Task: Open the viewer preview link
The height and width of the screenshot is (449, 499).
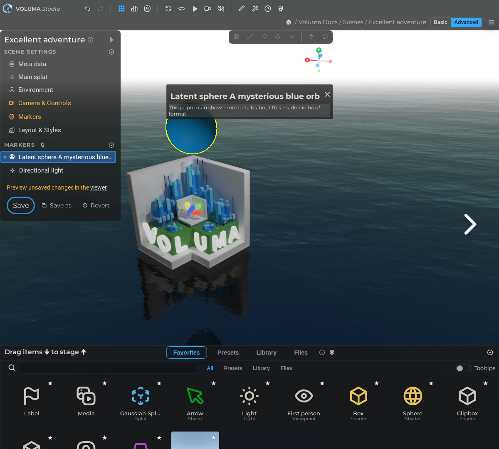Action: (x=99, y=187)
